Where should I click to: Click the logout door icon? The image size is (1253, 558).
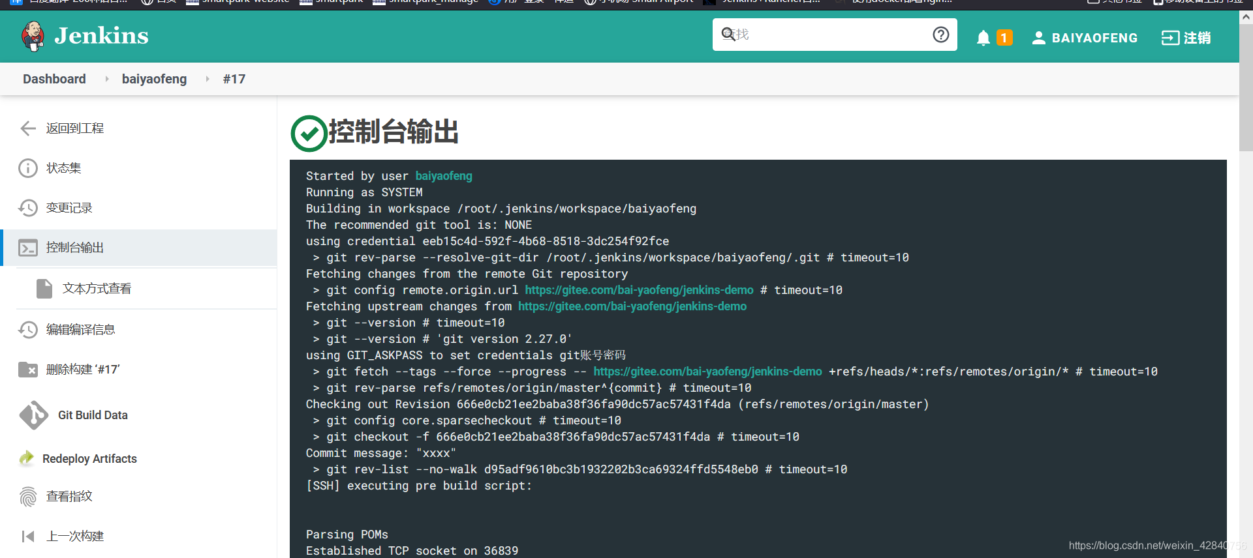pos(1170,38)
